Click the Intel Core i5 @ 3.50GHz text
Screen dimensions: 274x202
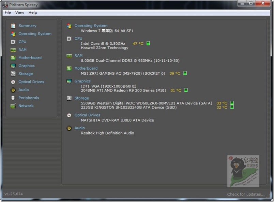(x=103, y=44)
